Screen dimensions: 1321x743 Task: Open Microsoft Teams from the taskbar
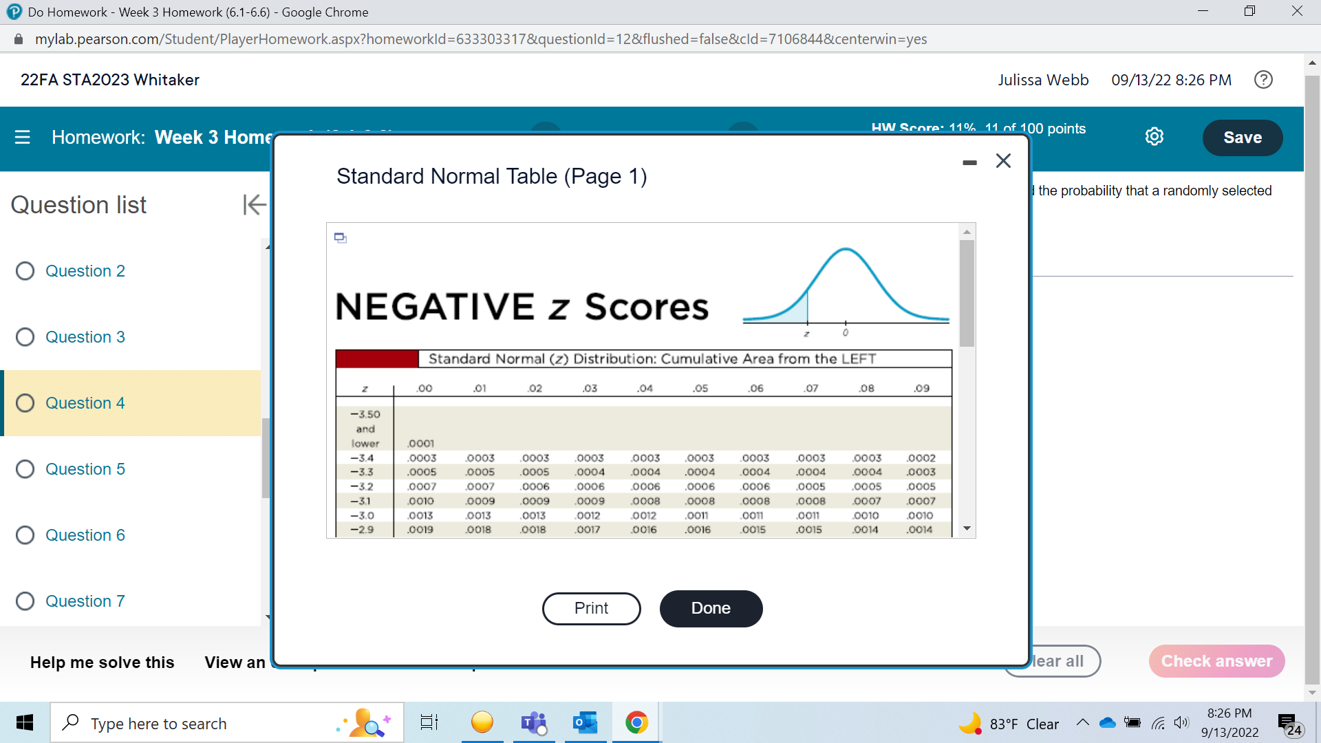click(x=533, y=722)
